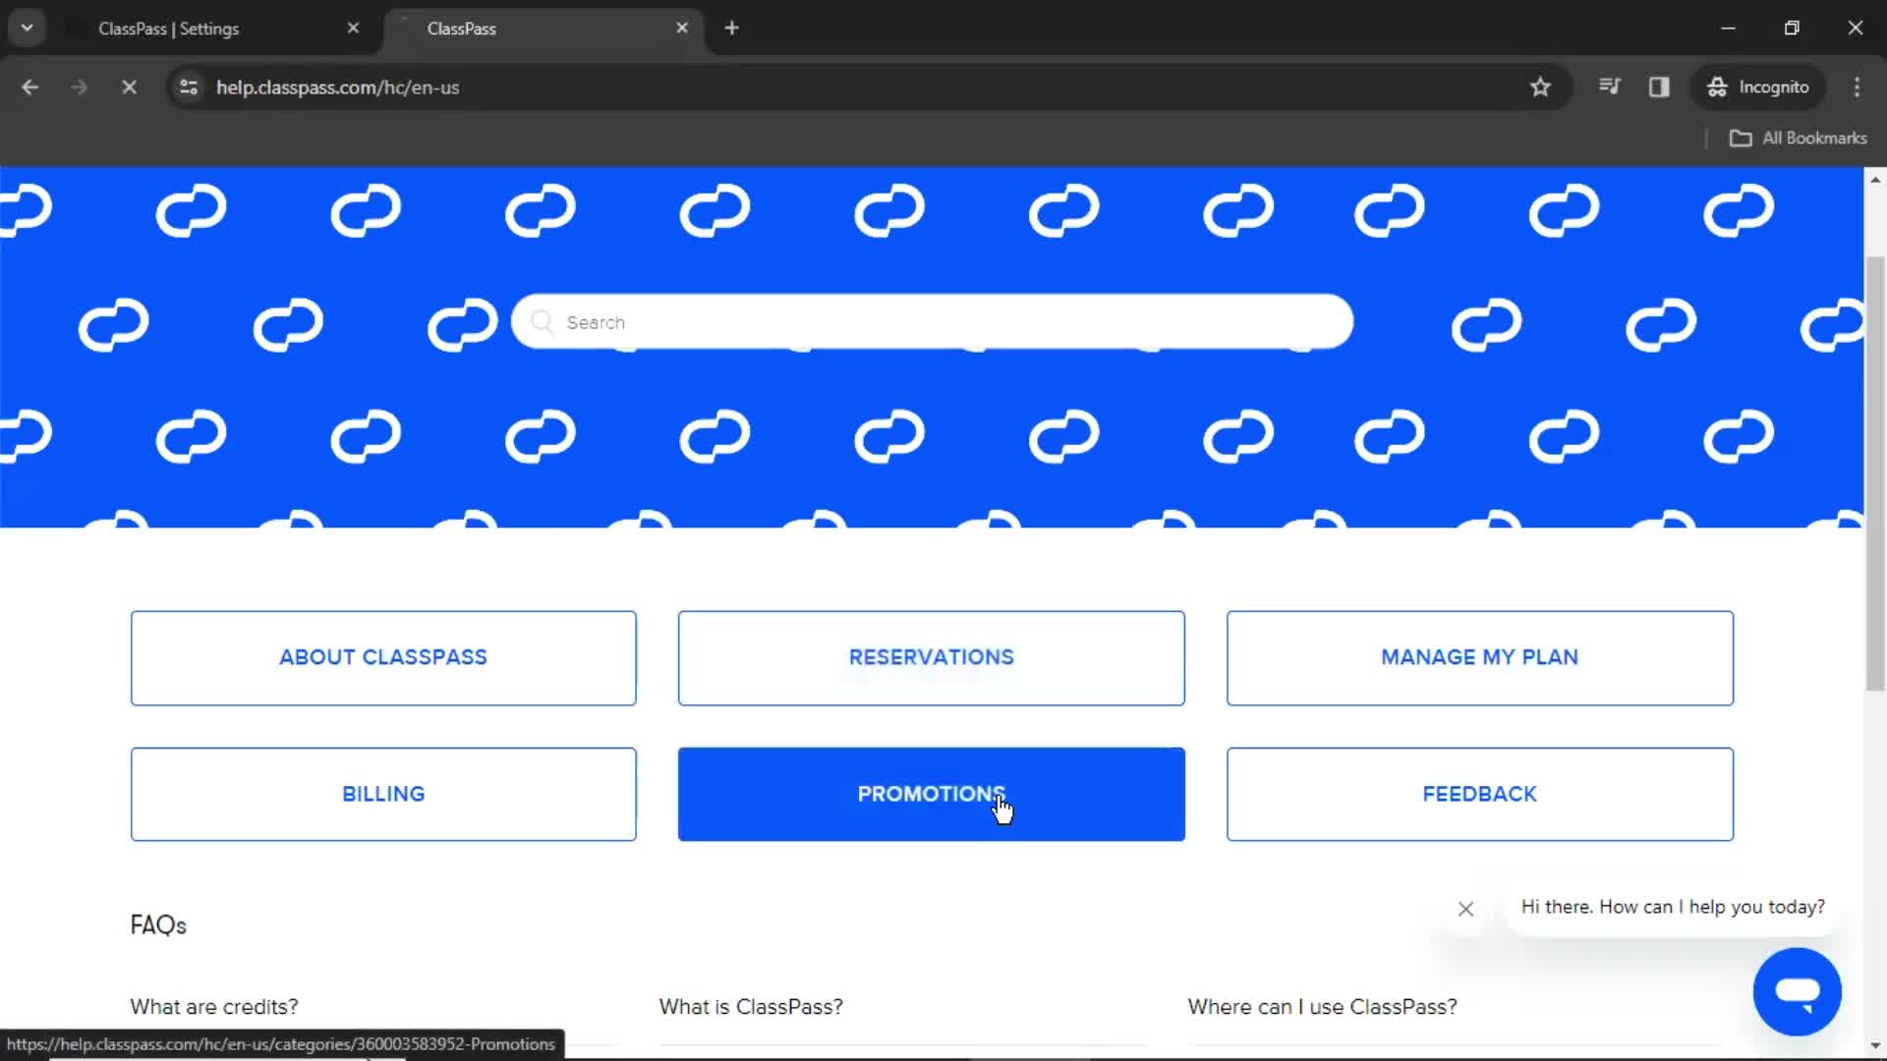Open the 'What are credits?' FAQ
The width and height of the screenshot is (1887, 1061).
[214, 1007]
